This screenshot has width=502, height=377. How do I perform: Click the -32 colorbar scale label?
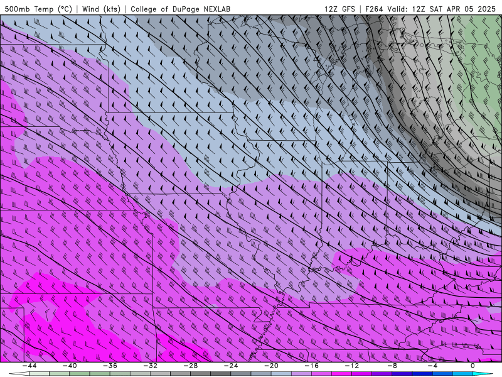[x=150, y=366]
